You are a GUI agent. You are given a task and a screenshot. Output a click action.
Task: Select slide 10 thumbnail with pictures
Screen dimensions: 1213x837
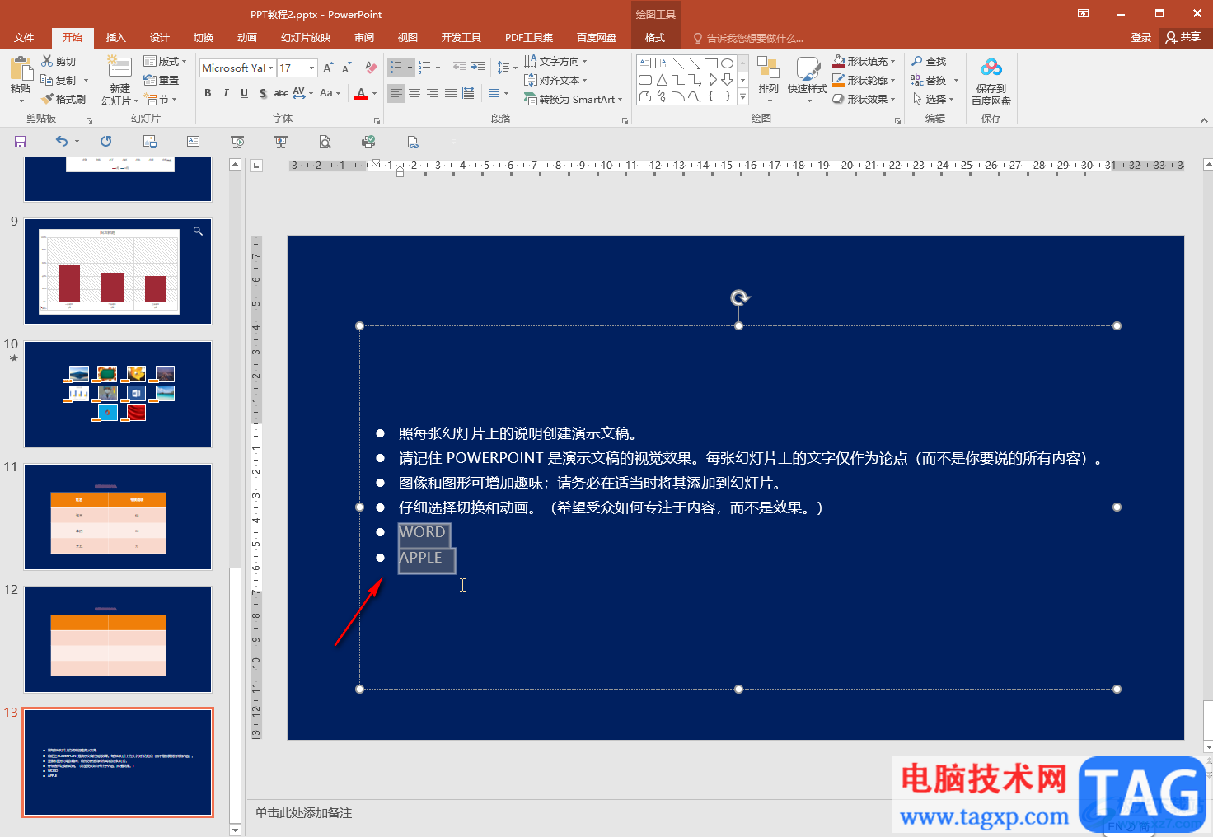coord(118,394)
